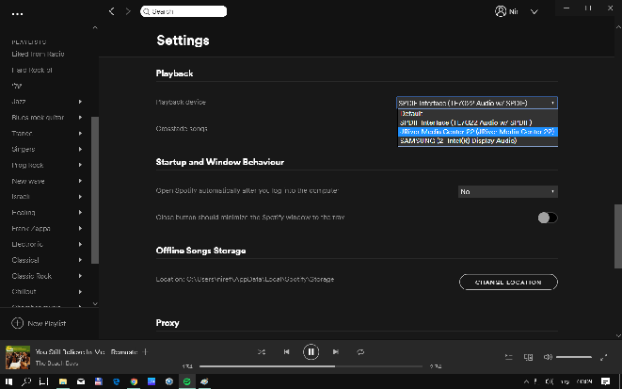
Task: Open the devices available menu
Action: point(529,357)
